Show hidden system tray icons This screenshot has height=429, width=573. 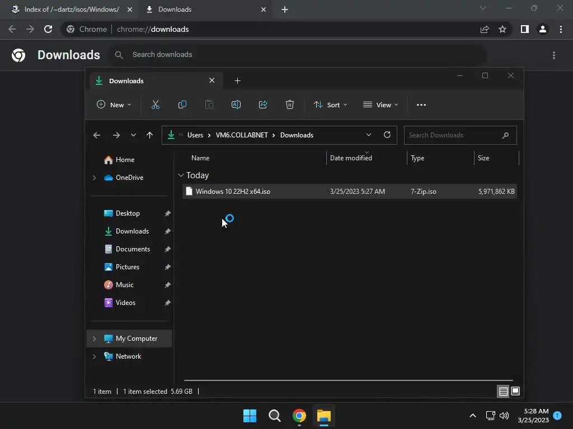pyautogui.click(x=472, y=416)
